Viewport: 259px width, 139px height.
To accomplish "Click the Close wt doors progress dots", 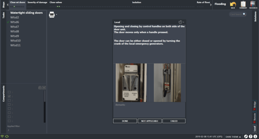I will (17, 6).
